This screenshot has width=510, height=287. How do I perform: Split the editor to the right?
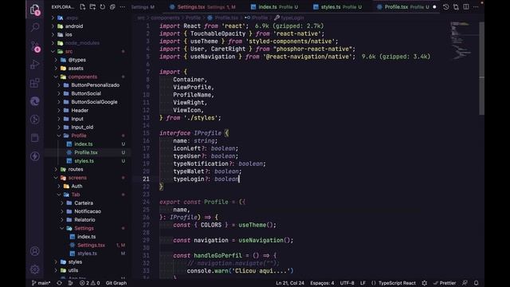(466, 7)
